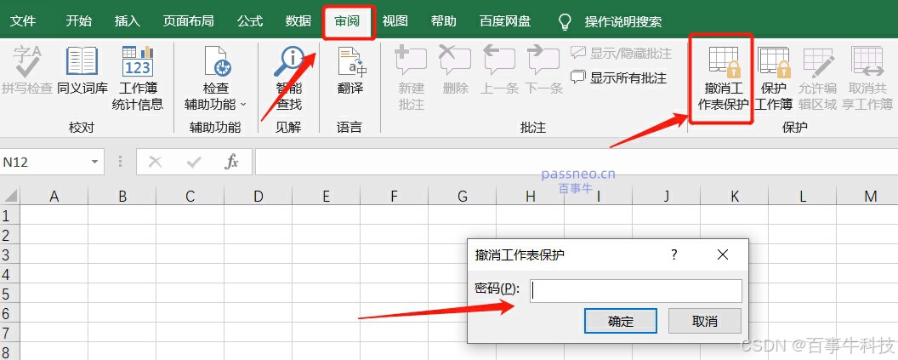Viewport: 898px width, 360px height.
Task: Expand the 检查辅助功能 dropdown arrow
Action: (243, 105)
